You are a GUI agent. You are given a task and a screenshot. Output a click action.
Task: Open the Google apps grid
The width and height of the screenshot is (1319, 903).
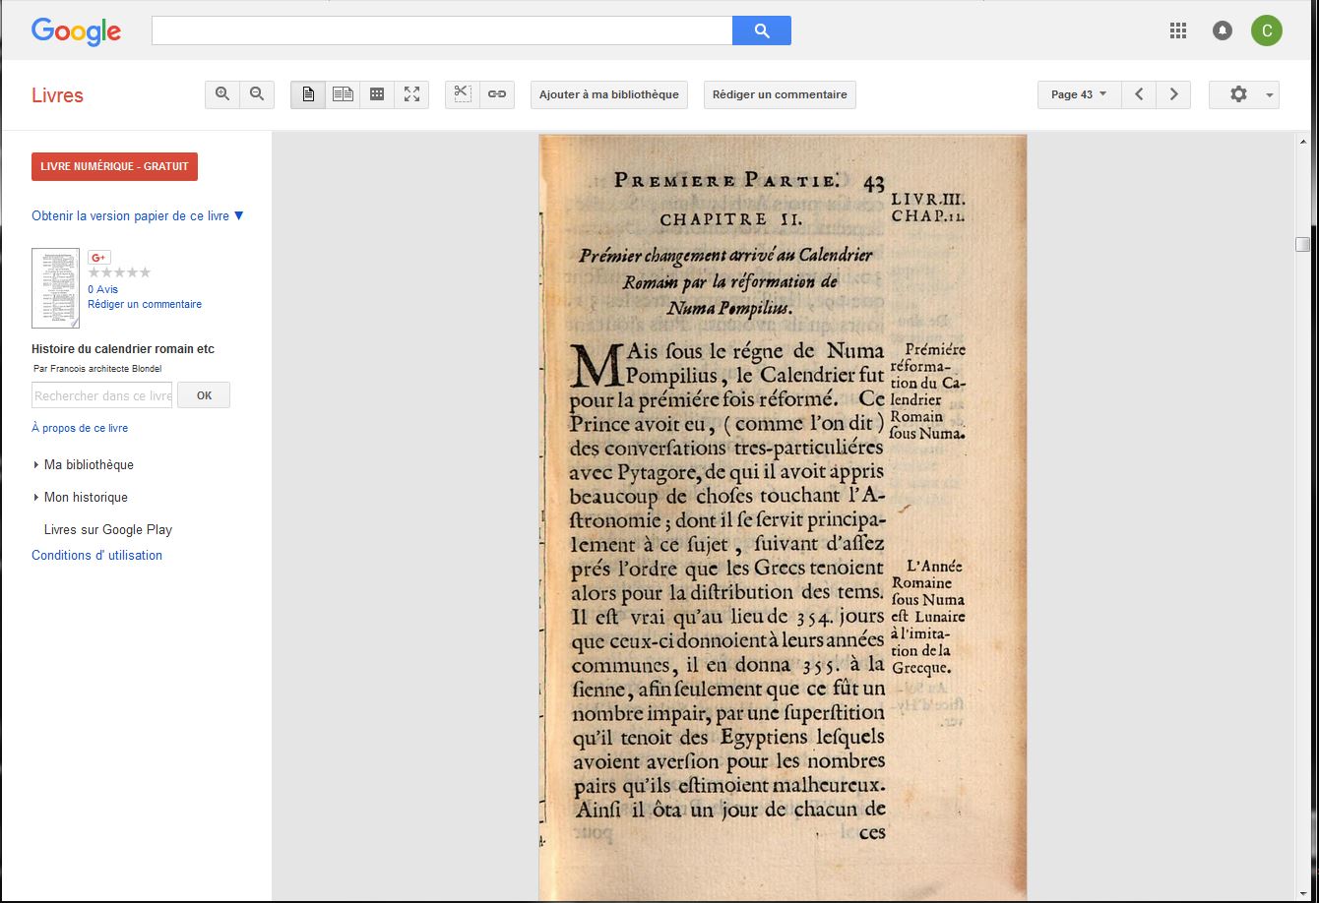tap(1178, 30)
